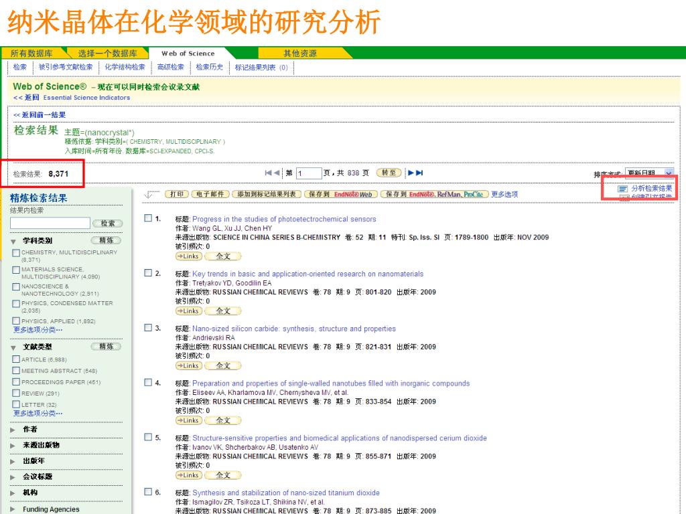Screen dimensions: 686x514
Task: Open title 'Progress in the studies of photoelectrochemical sensors'
Action: coord(284,219)
